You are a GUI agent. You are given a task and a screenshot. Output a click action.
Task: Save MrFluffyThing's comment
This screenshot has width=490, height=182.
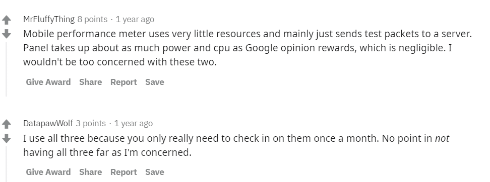coord(154,82)
